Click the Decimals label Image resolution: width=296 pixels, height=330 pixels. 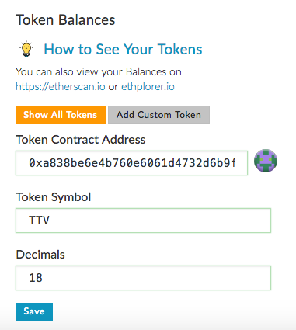40,255
